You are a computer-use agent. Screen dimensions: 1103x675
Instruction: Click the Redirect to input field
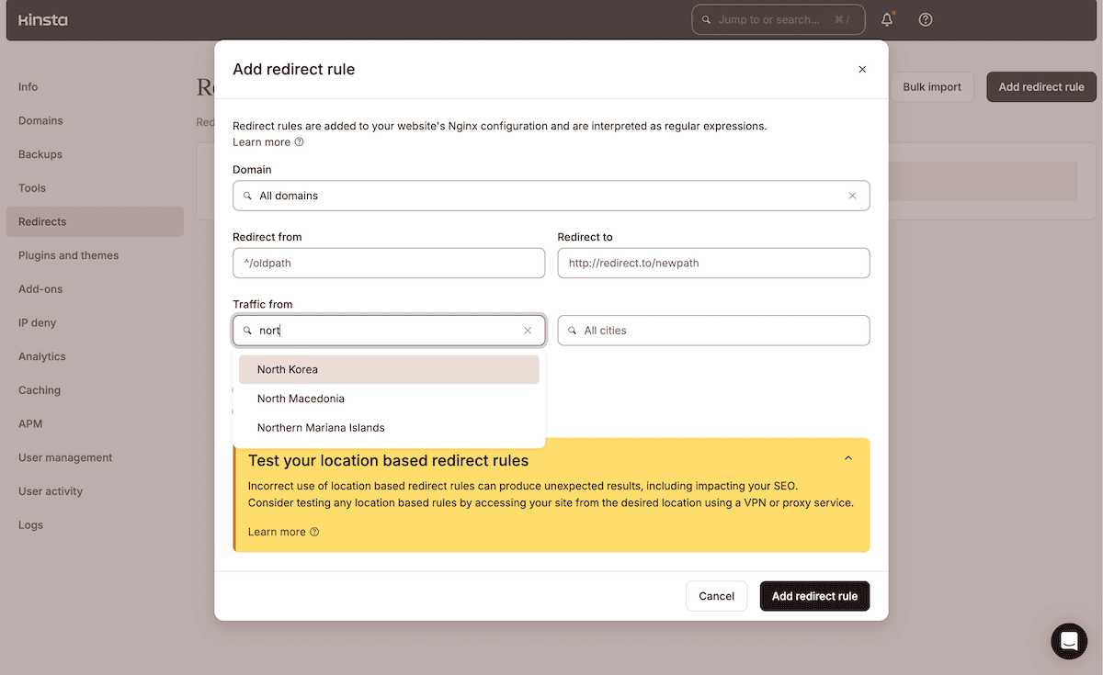click(x=713, y=263)
